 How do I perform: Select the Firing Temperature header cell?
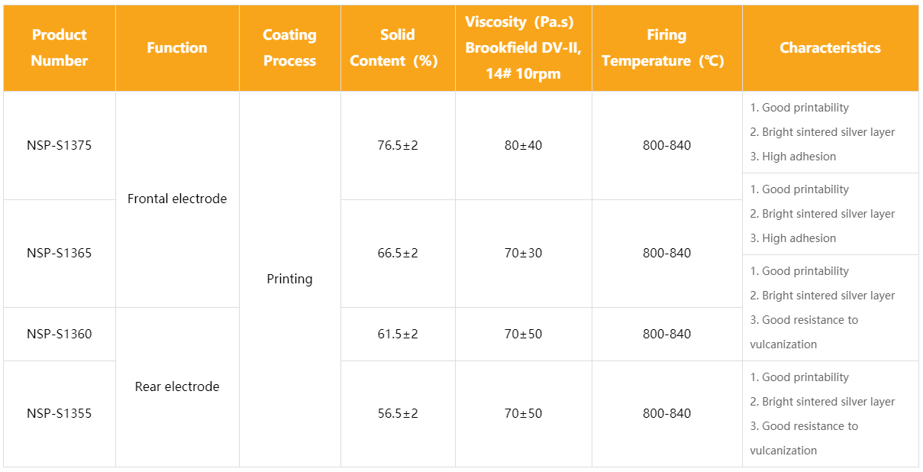coord(666,48)
